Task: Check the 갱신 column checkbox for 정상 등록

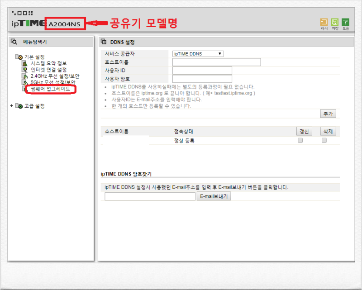Action: [x=300, y=140]
